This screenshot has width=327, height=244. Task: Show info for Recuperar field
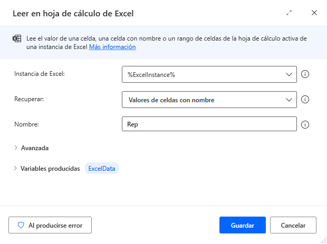coord(305,100)
